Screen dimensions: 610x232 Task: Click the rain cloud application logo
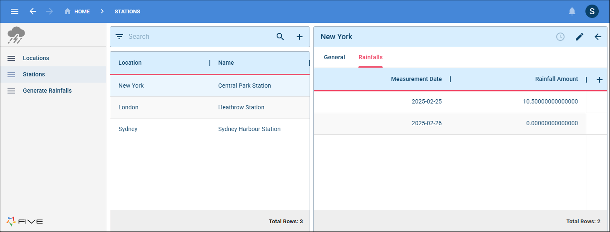16,35
